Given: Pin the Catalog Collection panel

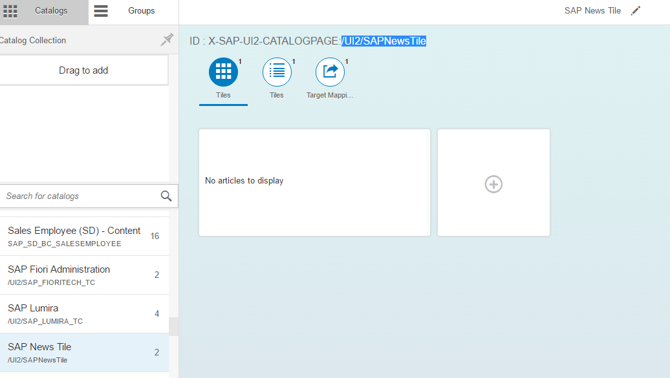Looking at the screenshot, I should (167, 39).
